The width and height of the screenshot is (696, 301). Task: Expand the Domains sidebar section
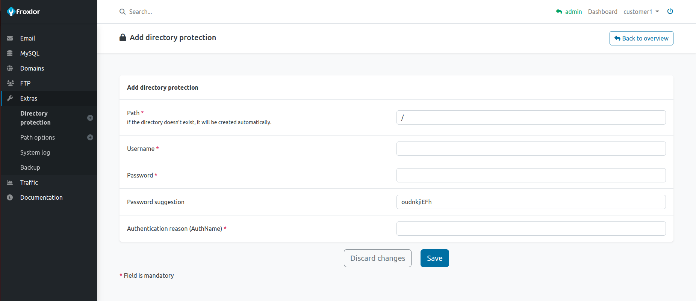32,68
